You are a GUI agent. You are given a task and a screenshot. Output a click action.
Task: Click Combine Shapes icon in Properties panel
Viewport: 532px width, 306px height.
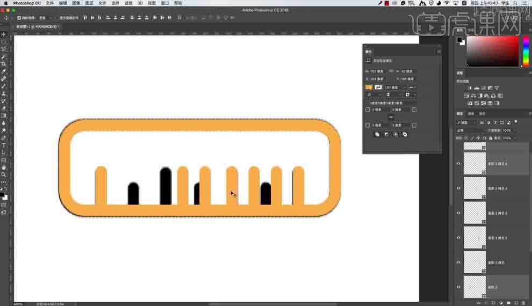pos(377,135)
